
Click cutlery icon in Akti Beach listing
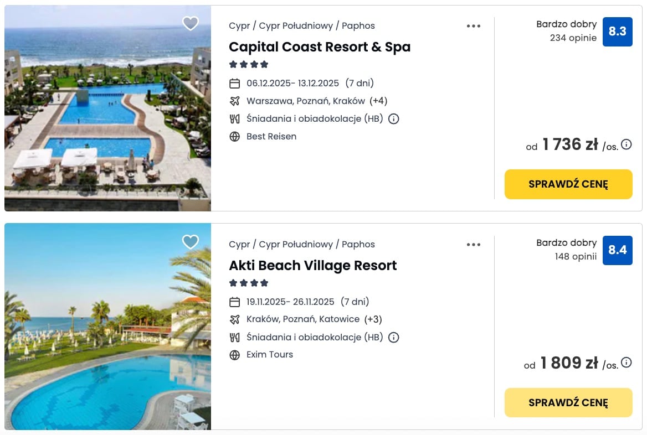point(234,337)
